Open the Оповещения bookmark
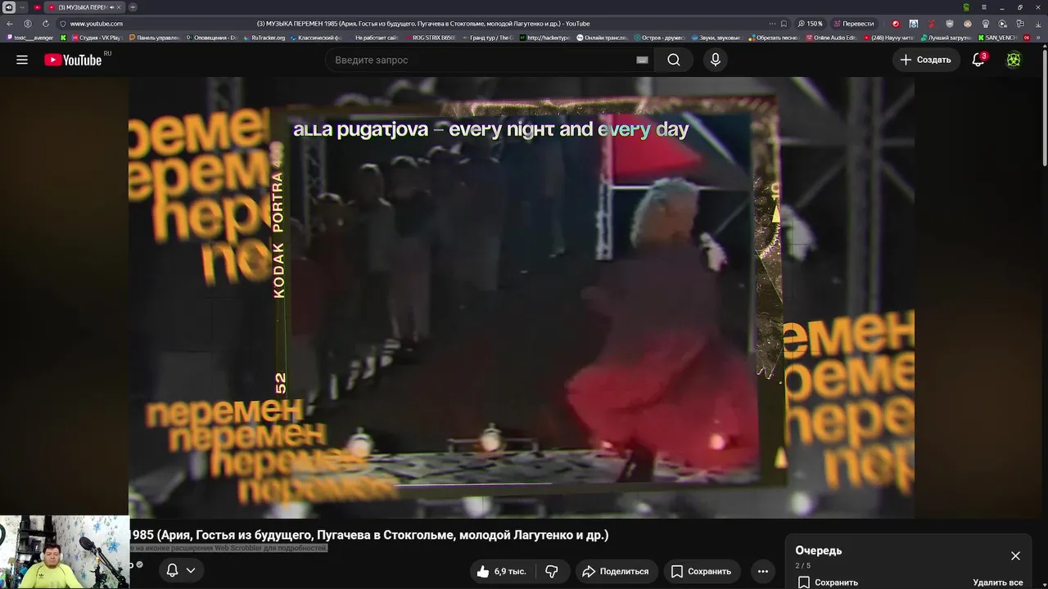This screenshot has height=589, width=1048. coord(210,38)
